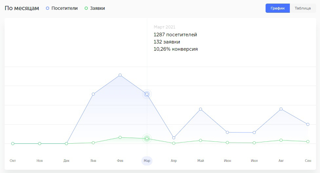
Task: Click the highlighted Мар month label
Action: [147, 161]
